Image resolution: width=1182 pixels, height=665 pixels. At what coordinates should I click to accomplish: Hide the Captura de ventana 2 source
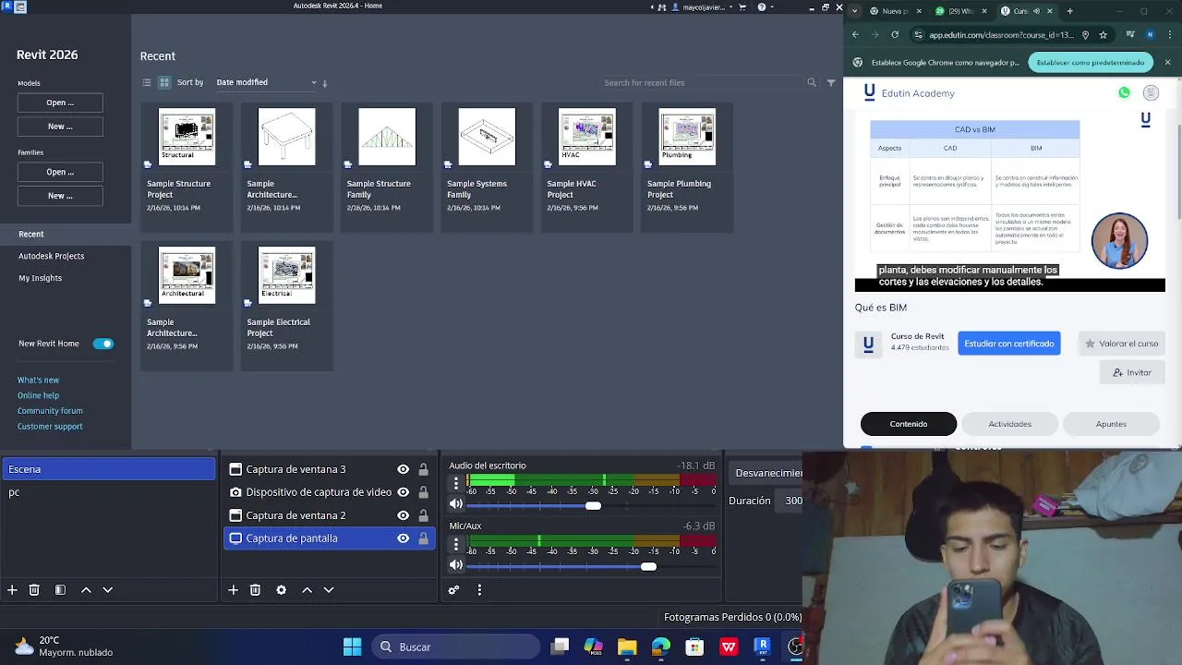(403, 515)
